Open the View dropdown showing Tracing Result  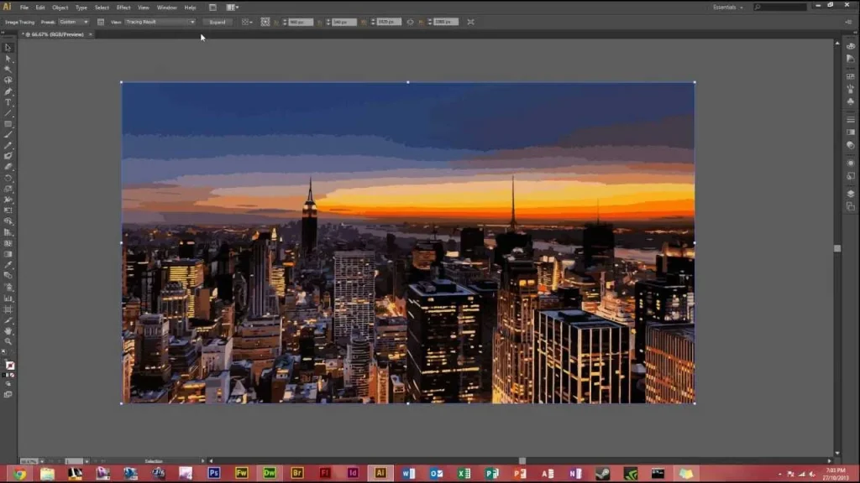(160, 22)
